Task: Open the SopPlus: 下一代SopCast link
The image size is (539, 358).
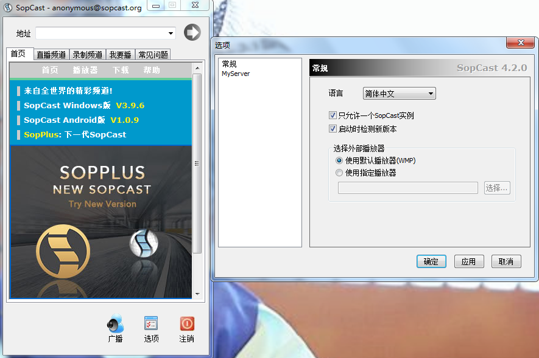Action: (75, 134)
